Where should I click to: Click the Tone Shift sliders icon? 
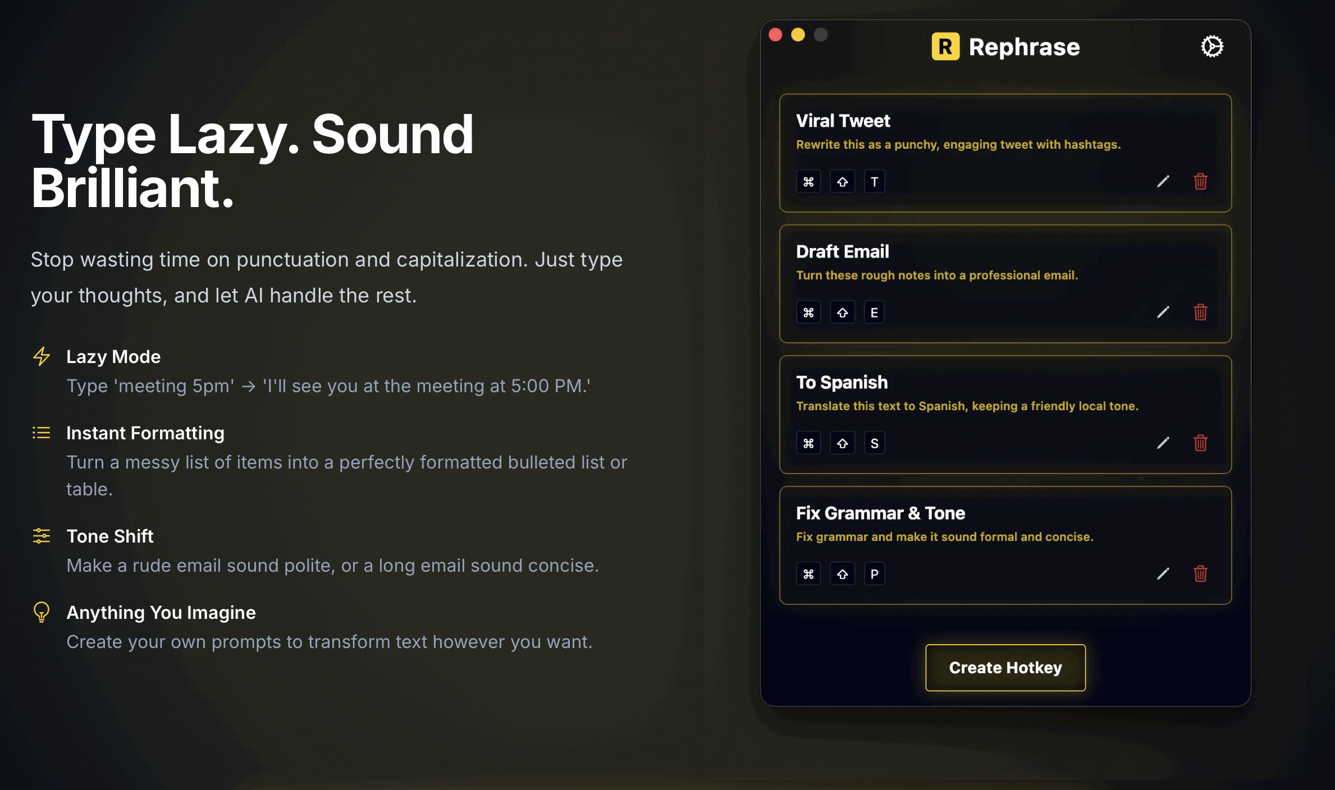[x=42, y=536]
